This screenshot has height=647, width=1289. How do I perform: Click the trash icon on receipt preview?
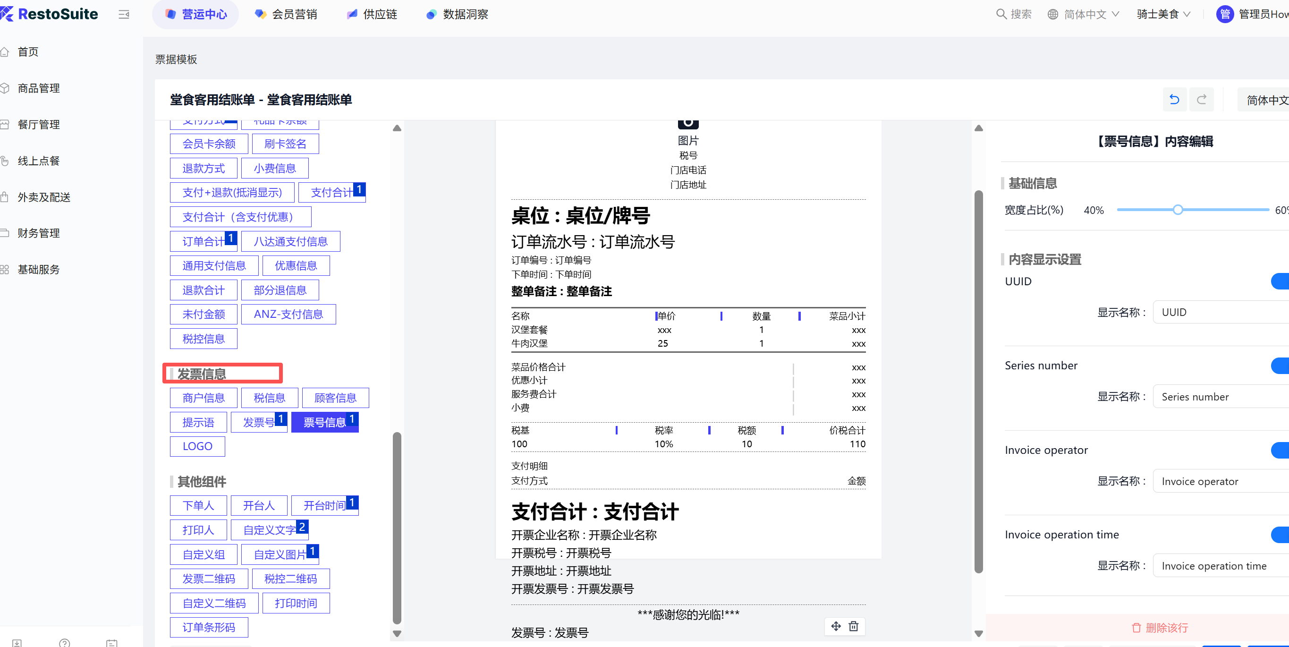854,626
